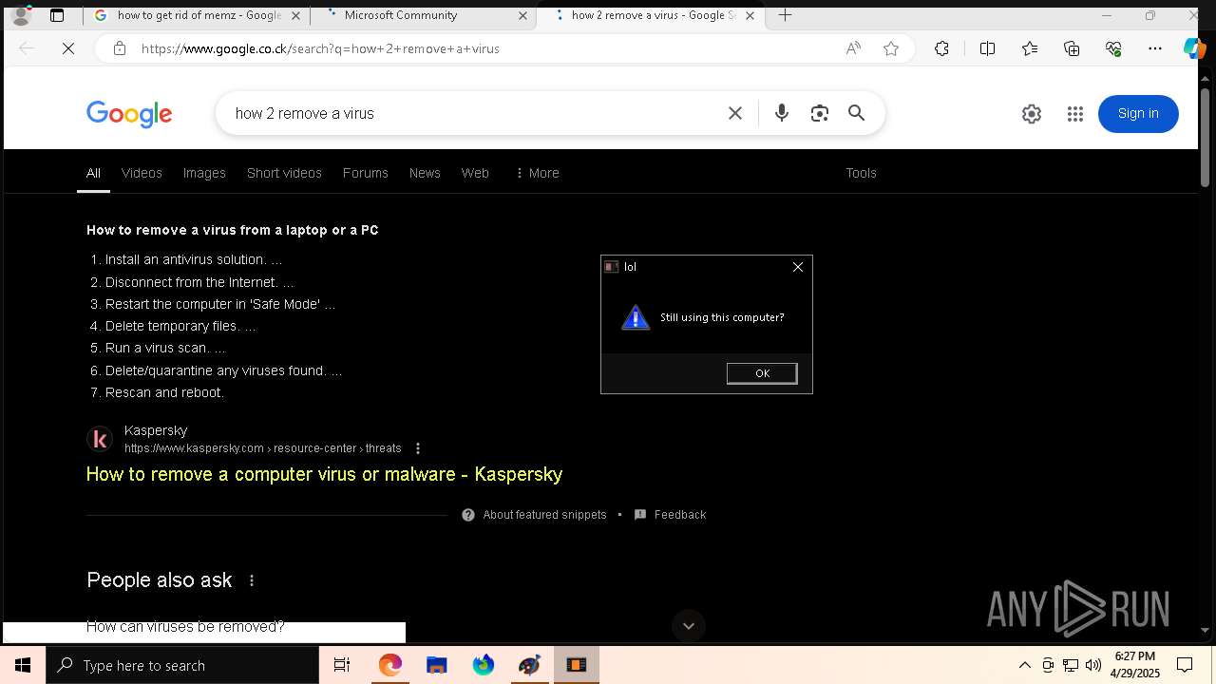The height and width of the screenshot is (684, 1216).
Task: Click 'Run a virus scan' step
Action: (165, 348)
